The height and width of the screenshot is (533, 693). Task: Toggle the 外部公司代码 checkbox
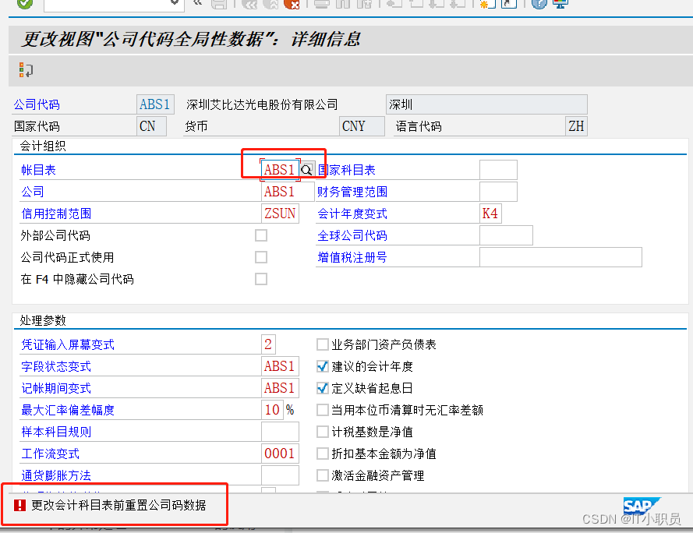pos(261,235)
